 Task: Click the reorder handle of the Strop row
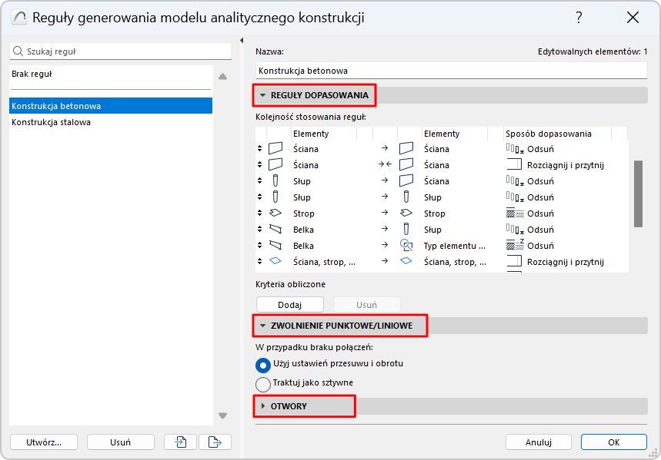[x=259, y=213]
